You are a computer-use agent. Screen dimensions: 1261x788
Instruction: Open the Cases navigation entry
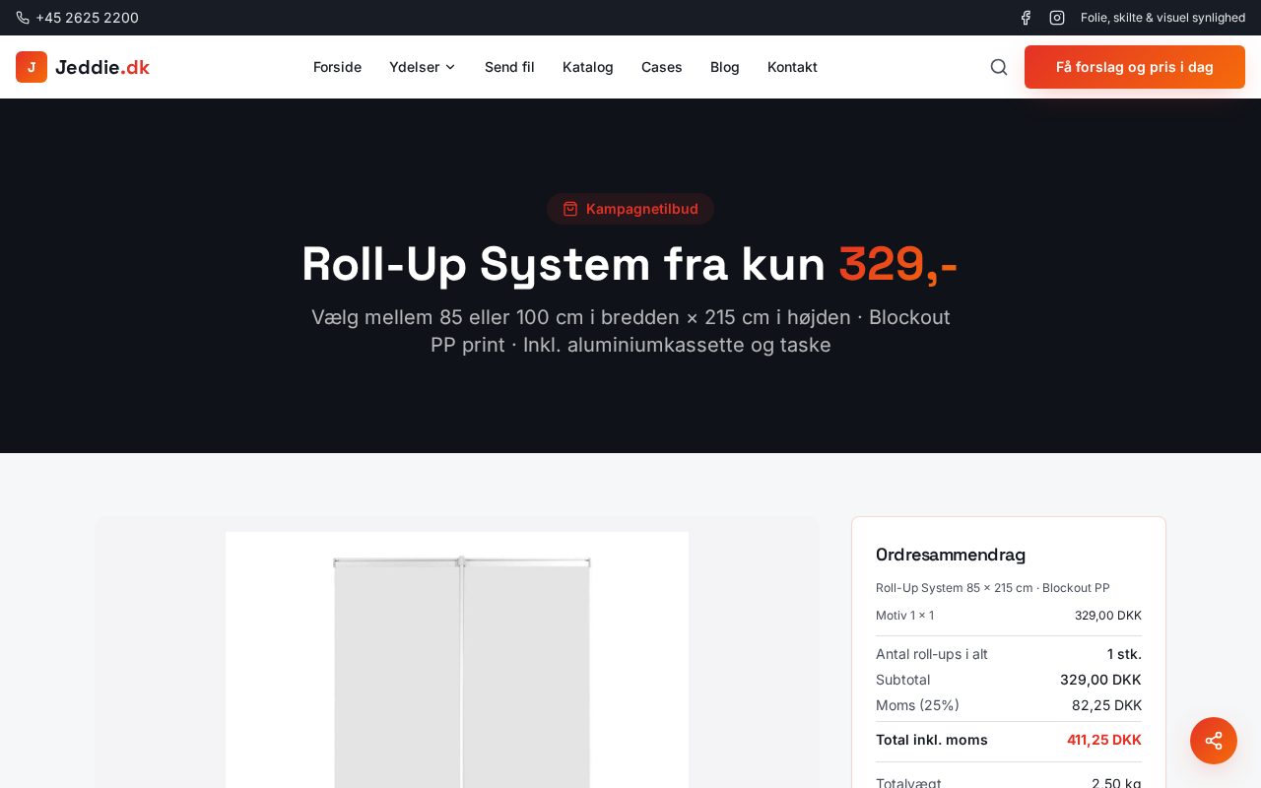[x=661, y=67]
